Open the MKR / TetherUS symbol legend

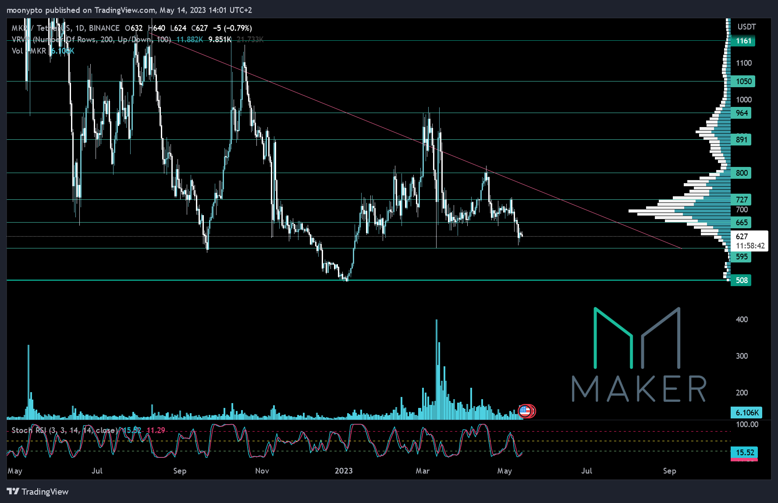point(66,28)
